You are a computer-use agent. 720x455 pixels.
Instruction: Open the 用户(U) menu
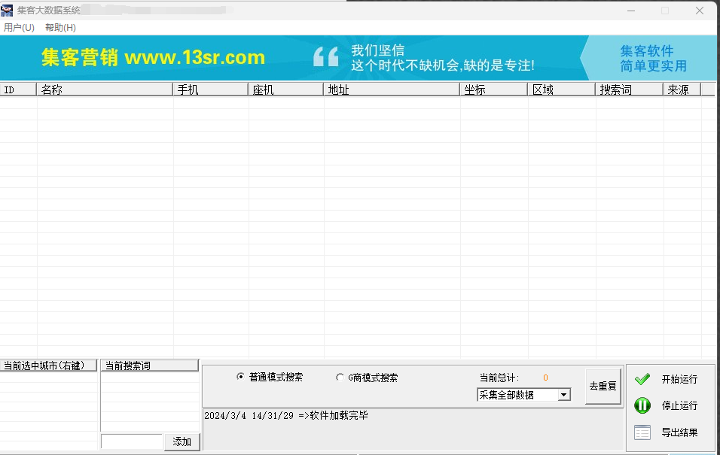[x=19, y=28]
